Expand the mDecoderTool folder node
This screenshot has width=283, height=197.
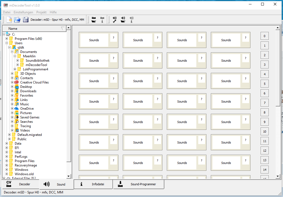[x=18, y=65]
